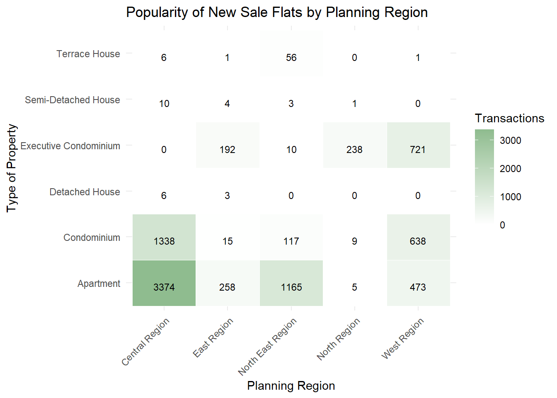557x398 pixels.
Task: Select the Central Region x-axis label
Action: coord(146,342)
